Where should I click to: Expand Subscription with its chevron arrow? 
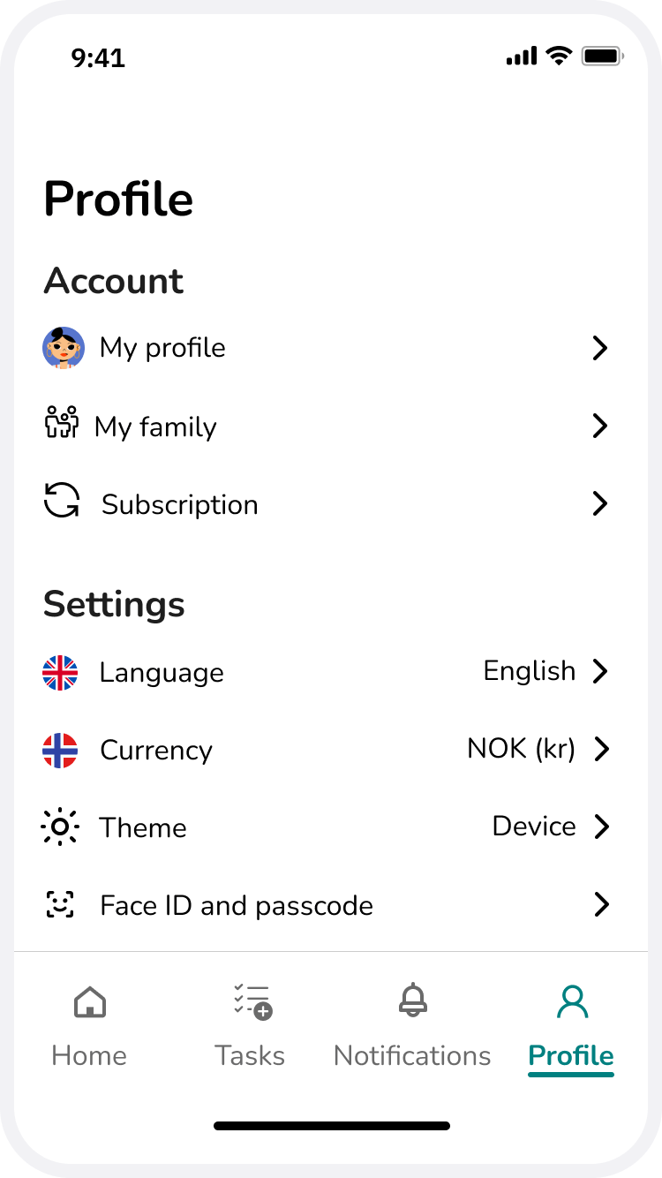600,503
